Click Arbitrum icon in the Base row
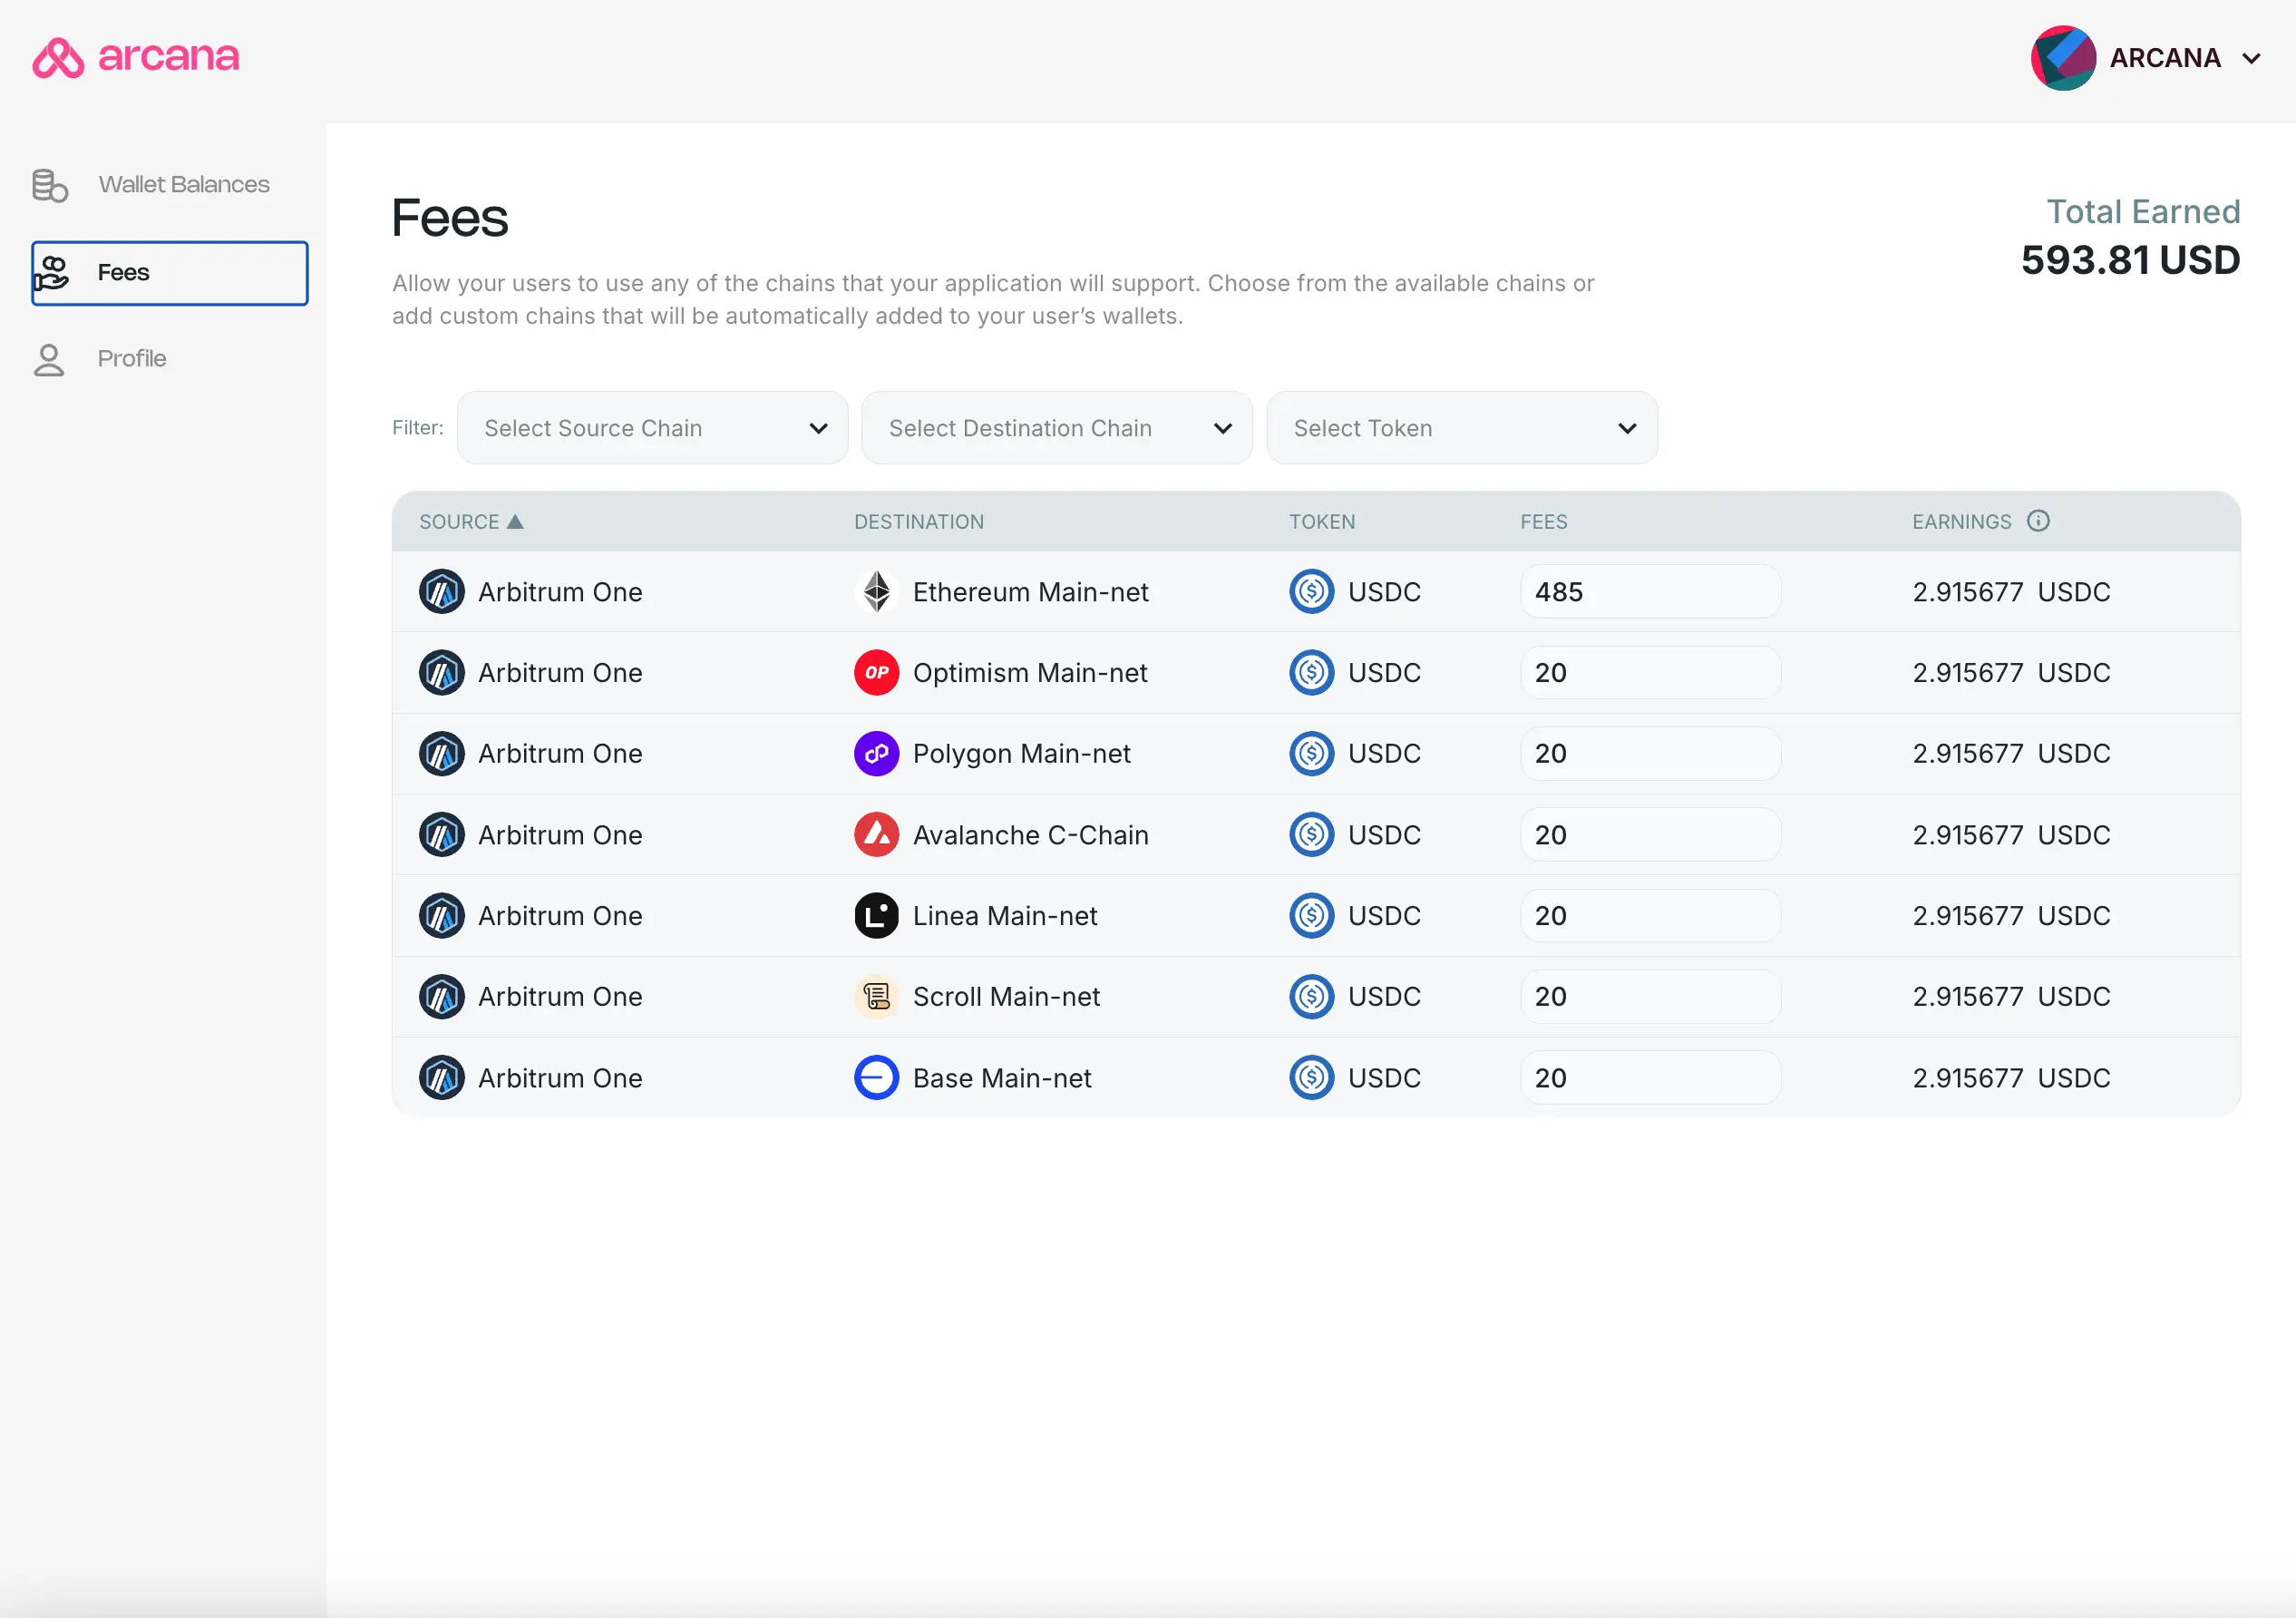Viewport: 2296px width, 1618px height. 442,1078
